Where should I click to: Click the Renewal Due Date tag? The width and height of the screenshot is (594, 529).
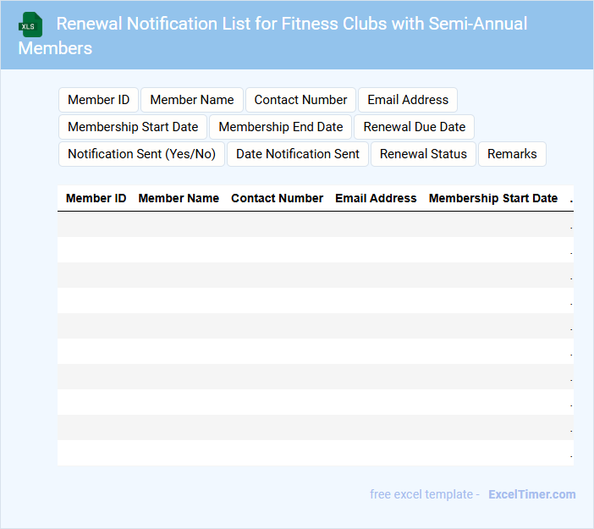tap(415, 127)
